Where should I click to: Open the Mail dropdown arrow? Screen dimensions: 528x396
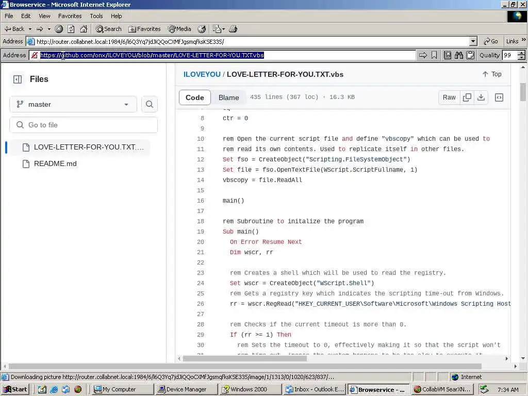[224, 29]
